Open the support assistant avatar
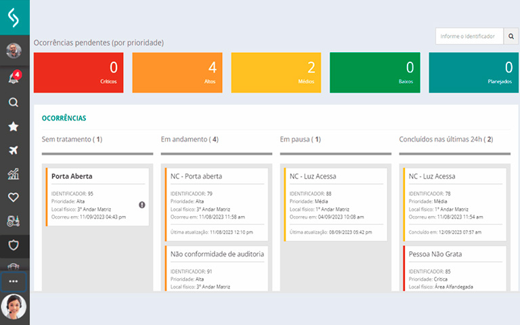520x325 pixels. pyautogui.click(x=14, y=307)
